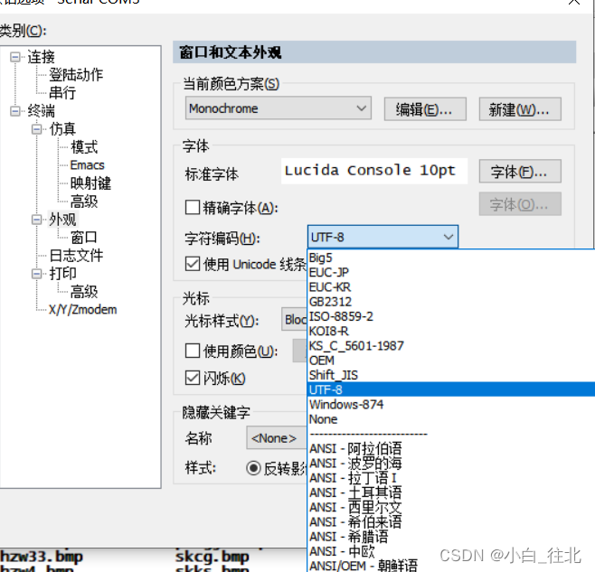Viewport: 595px width, 572px height.
Task: Click skcg.bmp file in background window
Action: coord(212,557)
